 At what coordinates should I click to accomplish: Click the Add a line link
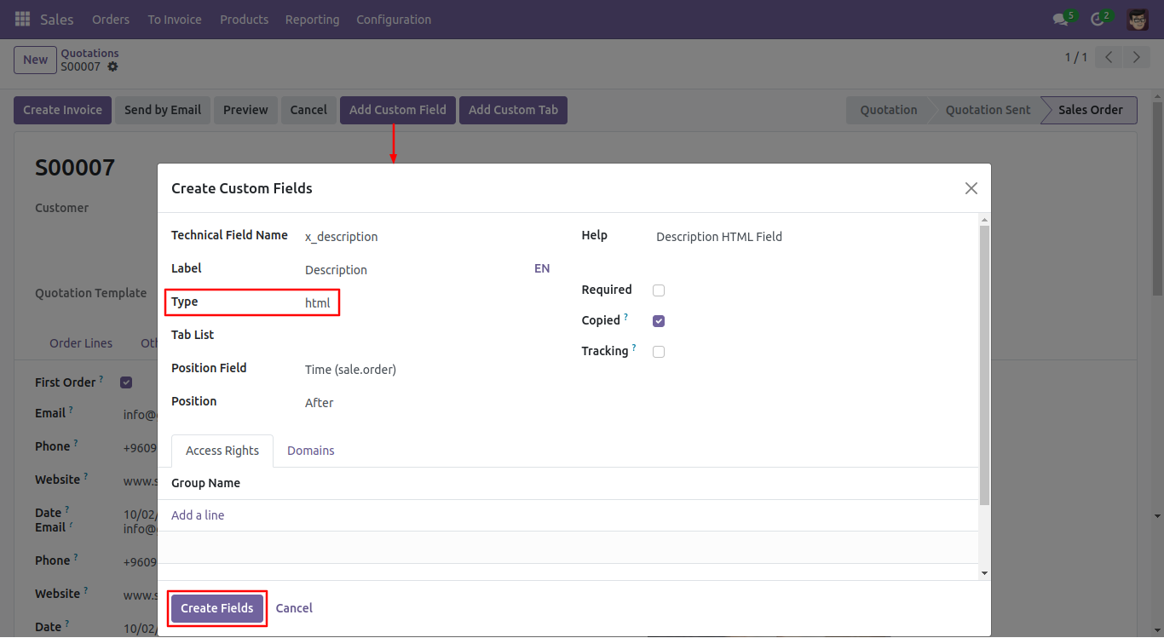[x=198, y=515]
